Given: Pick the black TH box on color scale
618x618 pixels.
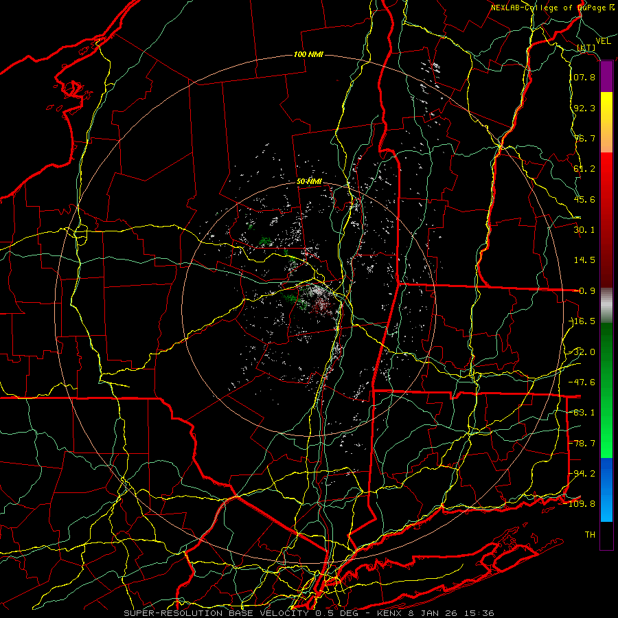Looking at the screenshot, I should [x=606, y=536].
